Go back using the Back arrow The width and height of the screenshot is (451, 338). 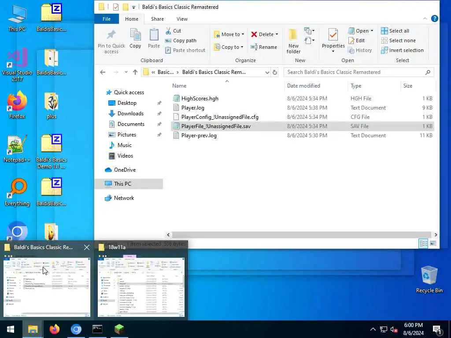tap(103, 72)
